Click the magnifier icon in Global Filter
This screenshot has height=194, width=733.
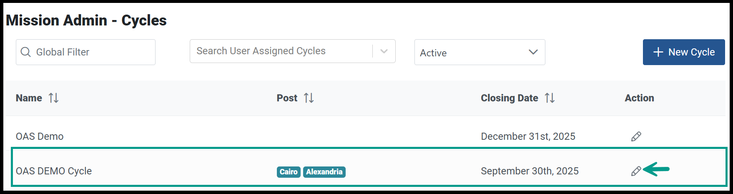(25, 52)
